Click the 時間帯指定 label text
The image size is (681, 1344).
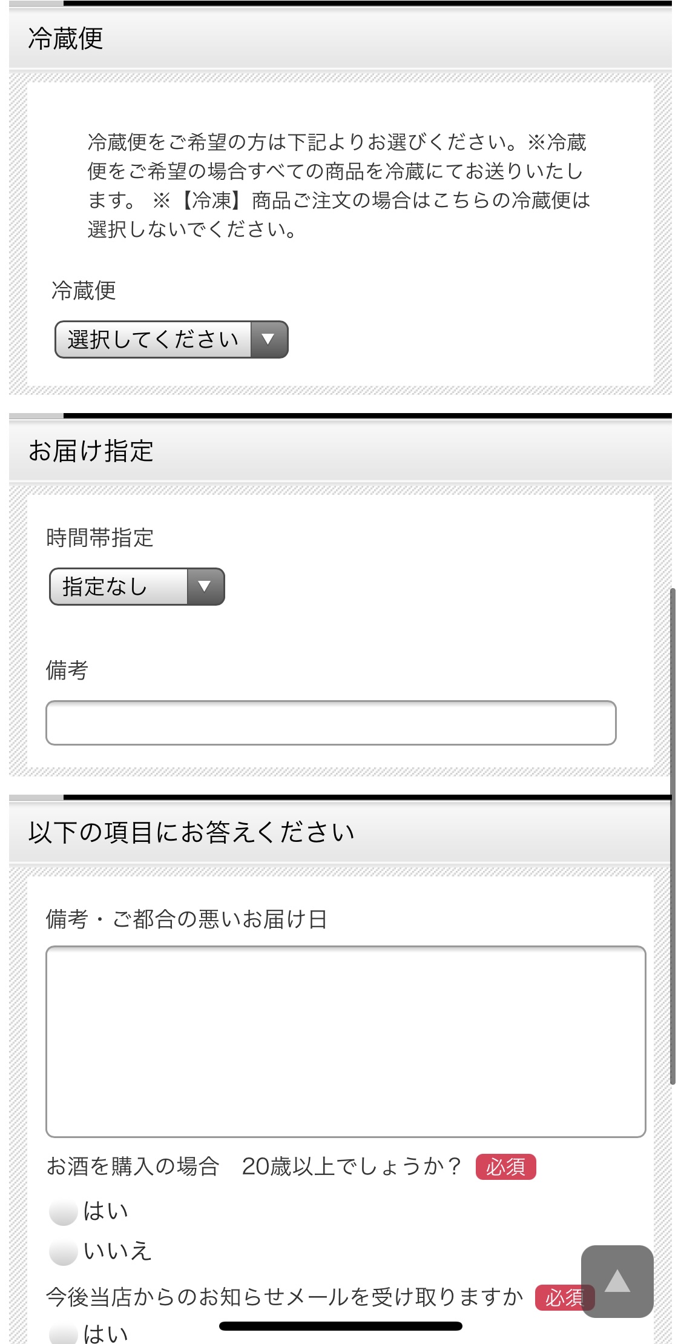(x=100, y=538)
